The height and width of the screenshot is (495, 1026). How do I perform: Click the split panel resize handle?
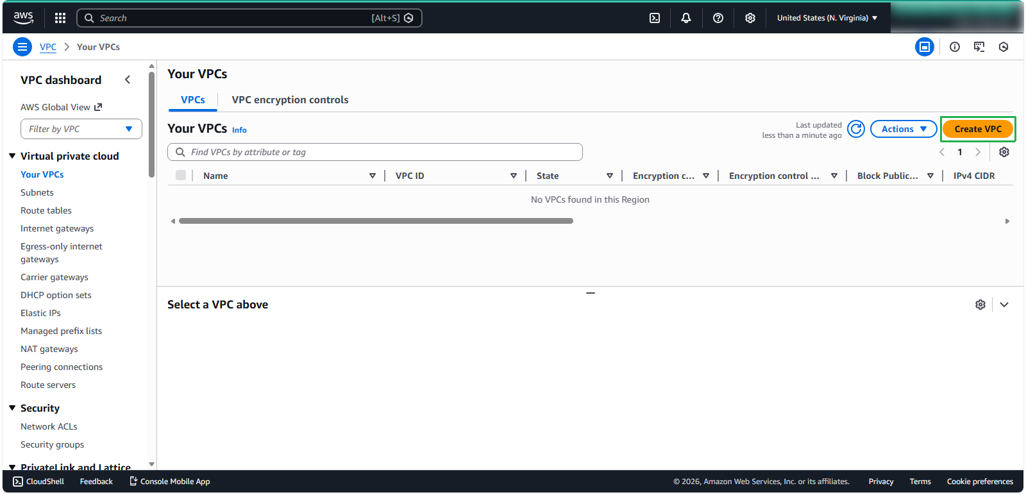pyautogui.click(x=591, y=293)
